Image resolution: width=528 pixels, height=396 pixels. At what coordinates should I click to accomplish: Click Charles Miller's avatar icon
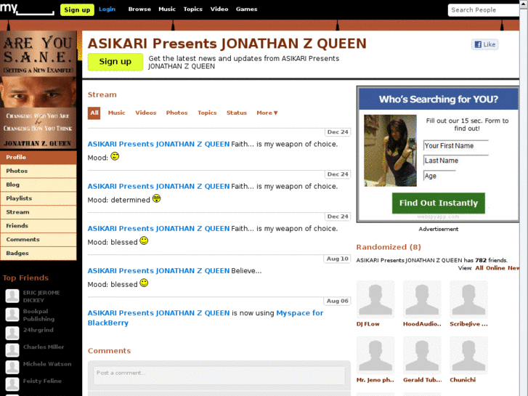pos(12,349)
